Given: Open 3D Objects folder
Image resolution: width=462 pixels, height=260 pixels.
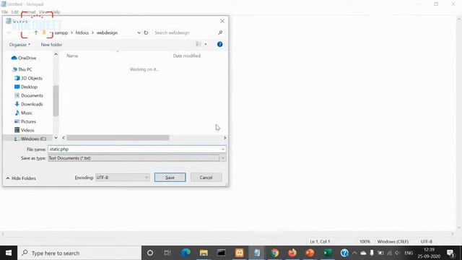Looking at the screenshot, I should (28, 78).
